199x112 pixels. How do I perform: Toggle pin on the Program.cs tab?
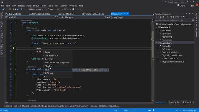point(124,14)
